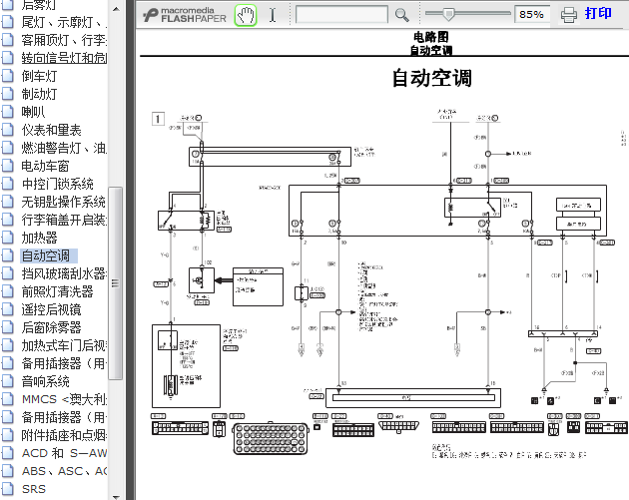Click the zoom slider handle
The height and width of the screenshot is (500, 629).
click(x=448, y=14)
